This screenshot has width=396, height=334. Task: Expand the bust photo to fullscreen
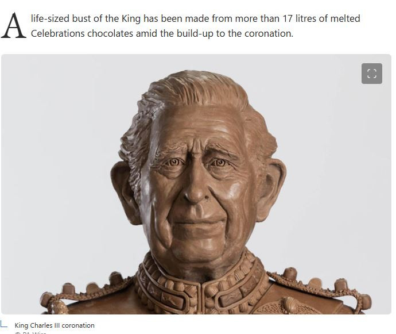pos(372,74)
